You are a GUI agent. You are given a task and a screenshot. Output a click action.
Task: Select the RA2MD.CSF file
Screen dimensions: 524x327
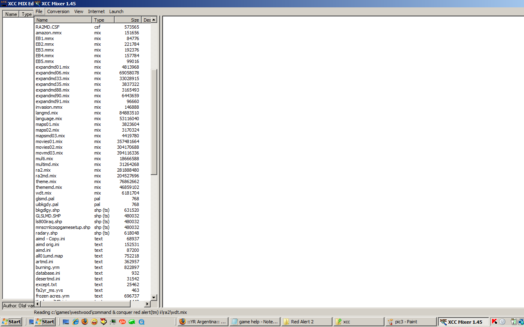click(x=47, y=27)
